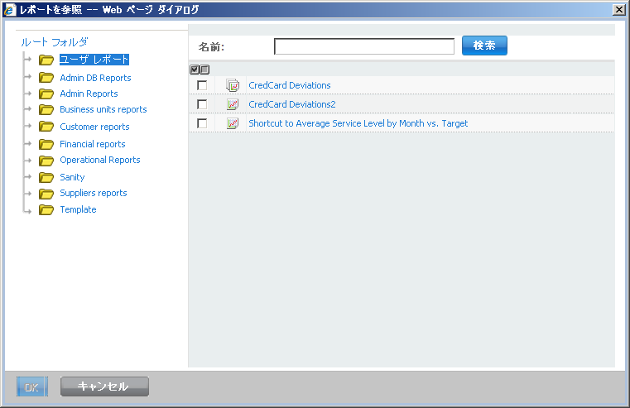This screenshot has height=408, width=630.
Task: Expand the Financial reports tree node
Action: click(x=27, y=143)
